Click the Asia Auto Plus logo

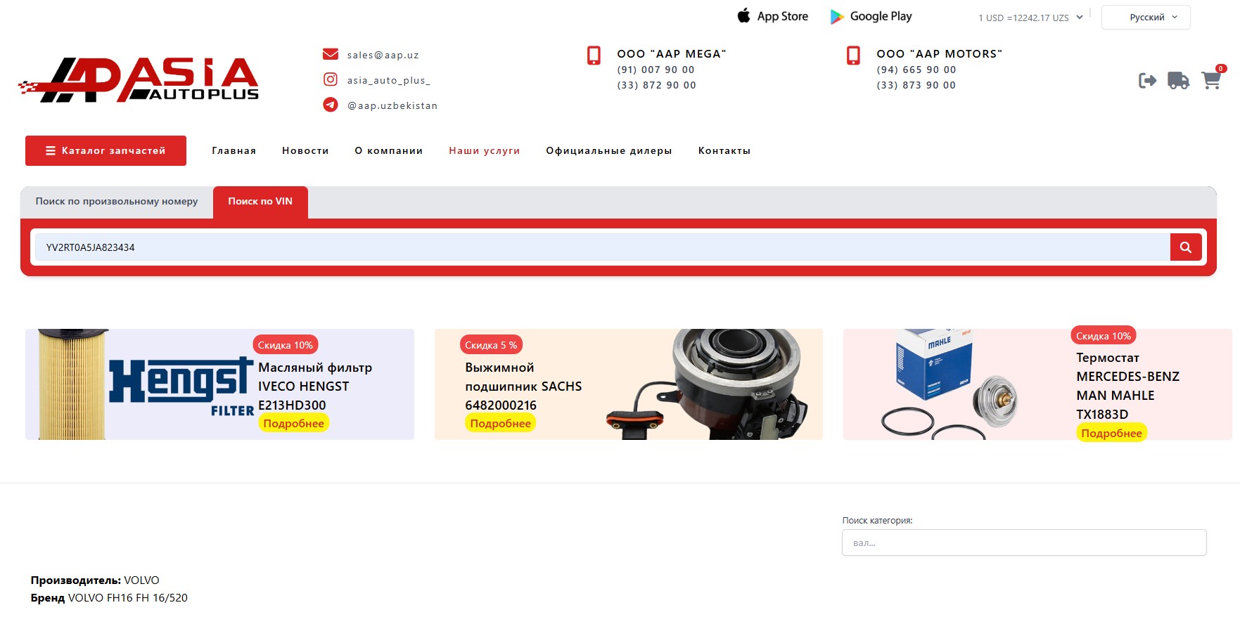(x=139, y=79)
